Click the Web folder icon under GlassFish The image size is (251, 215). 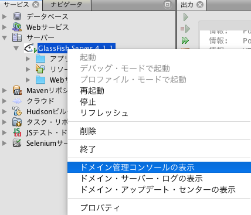pos(40,80)
